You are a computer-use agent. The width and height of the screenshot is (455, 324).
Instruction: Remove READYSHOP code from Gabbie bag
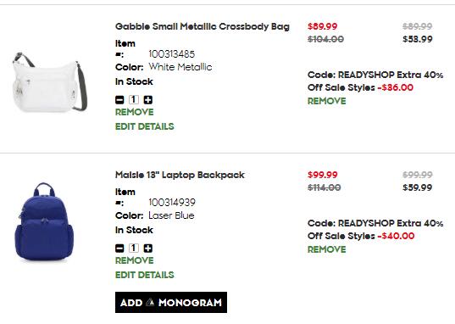[x=327, y=101]
